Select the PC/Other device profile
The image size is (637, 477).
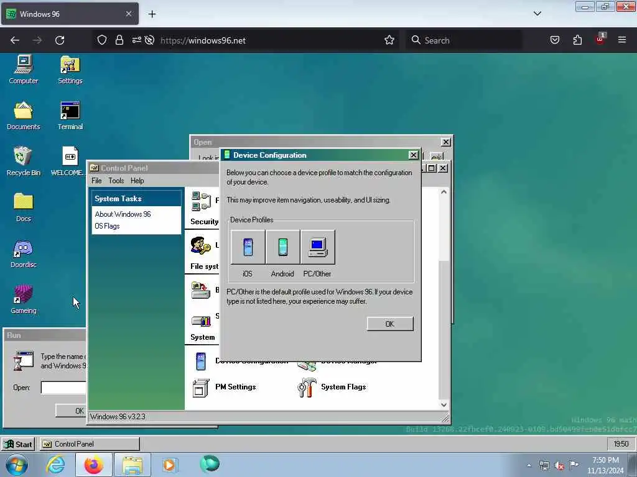coord(318,247)
